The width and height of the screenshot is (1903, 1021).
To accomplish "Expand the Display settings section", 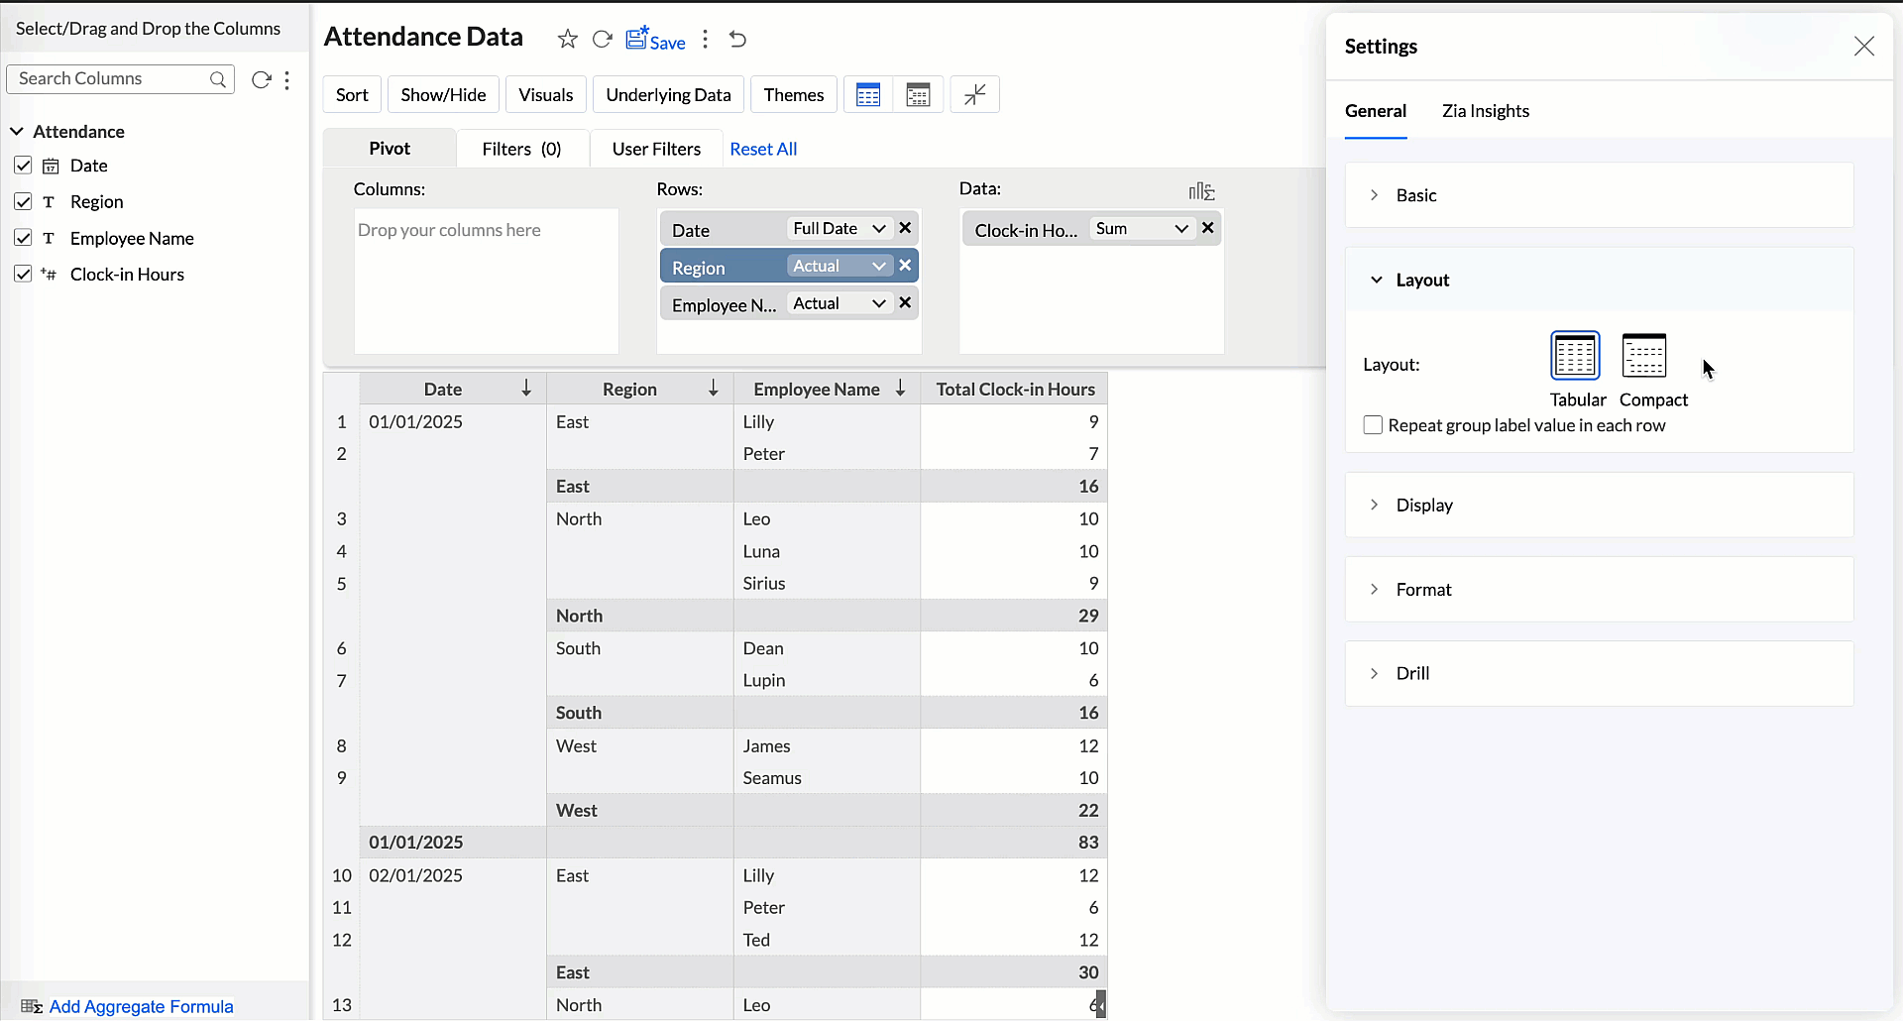I will tap(1423, 505).
